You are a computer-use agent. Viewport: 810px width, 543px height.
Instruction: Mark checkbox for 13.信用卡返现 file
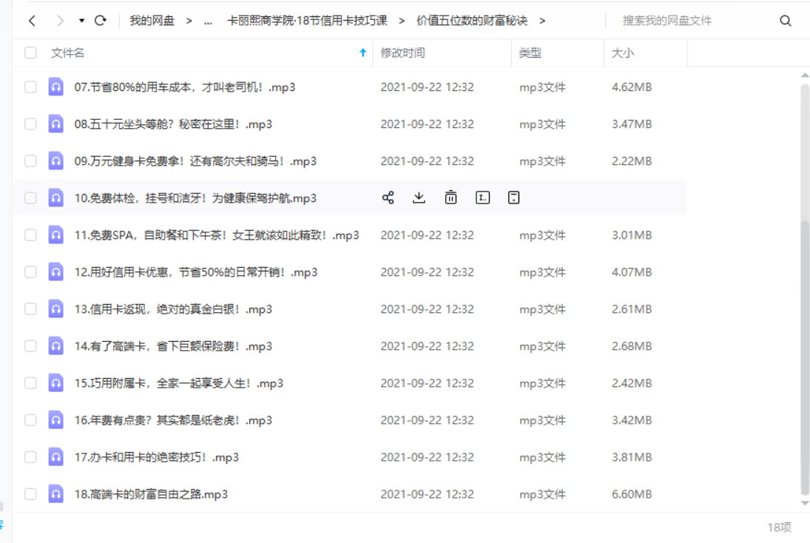(30, 309)
